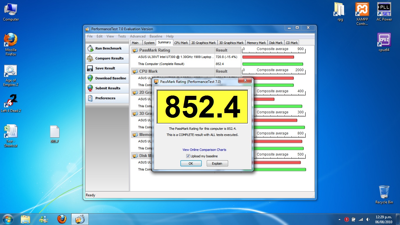Click the Composite average 900 scale label
Viewport: 400px width, 225px height.
[x=273, y=49]
